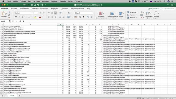Image resolution: width=176 pixels, height=99 pixels.
Task: Open Find and Select (Найти и выделить)
Action: pyautogui.click(x=156, y=15)
